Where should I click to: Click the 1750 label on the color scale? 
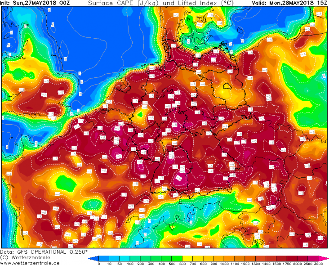pos(285,263)
